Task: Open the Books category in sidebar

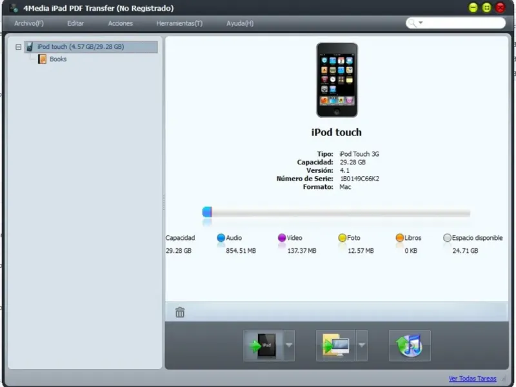Action: [x=58, y=59]
